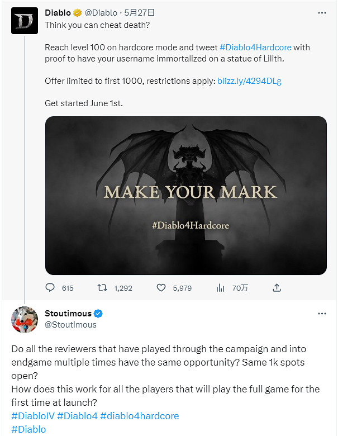Retweet the Diablo hardcore tweet
This screenshot has width=338, height=436.
tap(102, 288)
